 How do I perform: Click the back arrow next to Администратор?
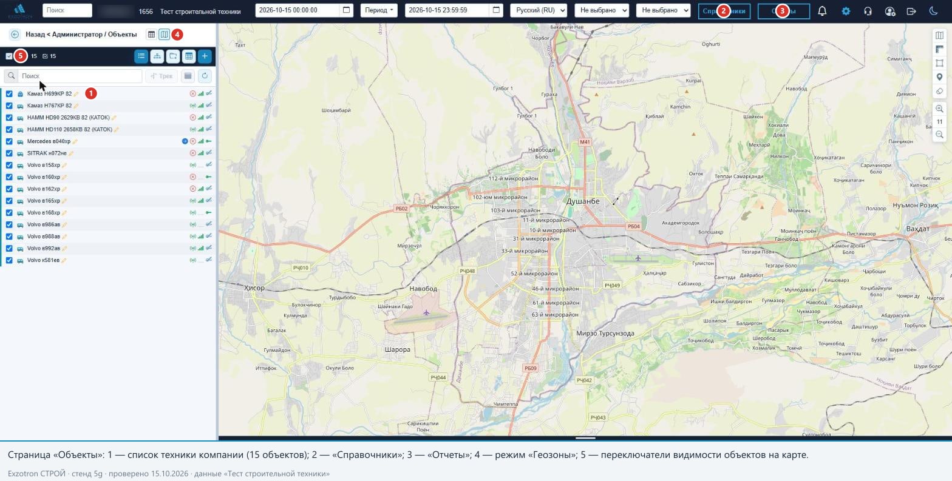pos(15,35)
